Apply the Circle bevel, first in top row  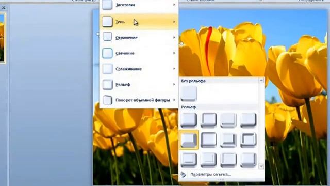tap(189, 120)
